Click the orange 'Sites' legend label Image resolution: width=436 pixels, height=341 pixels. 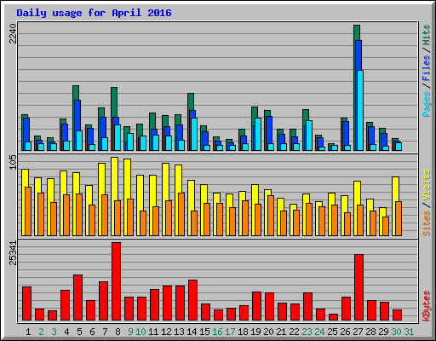click(x=427, y=223)
